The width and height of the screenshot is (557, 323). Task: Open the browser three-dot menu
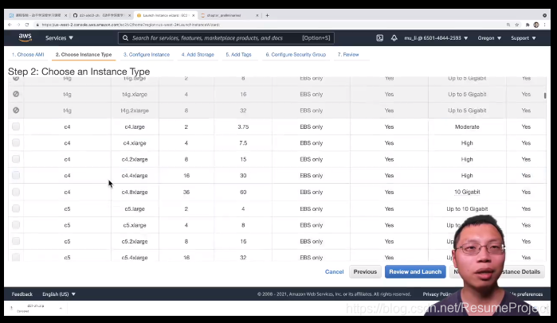click(x=544, y=25)
